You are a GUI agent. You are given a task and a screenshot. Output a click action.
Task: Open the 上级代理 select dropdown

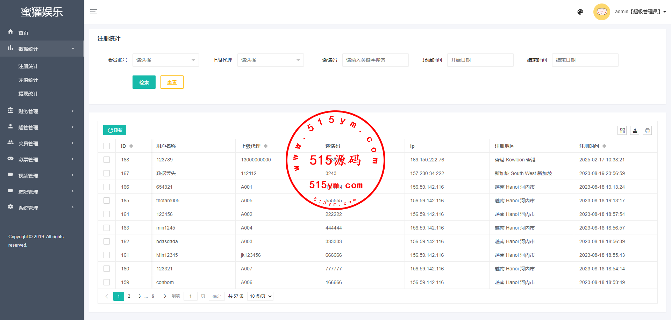click(270, 60)
